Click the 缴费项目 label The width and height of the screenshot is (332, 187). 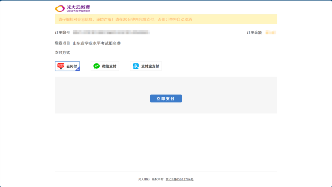(62, 43)
